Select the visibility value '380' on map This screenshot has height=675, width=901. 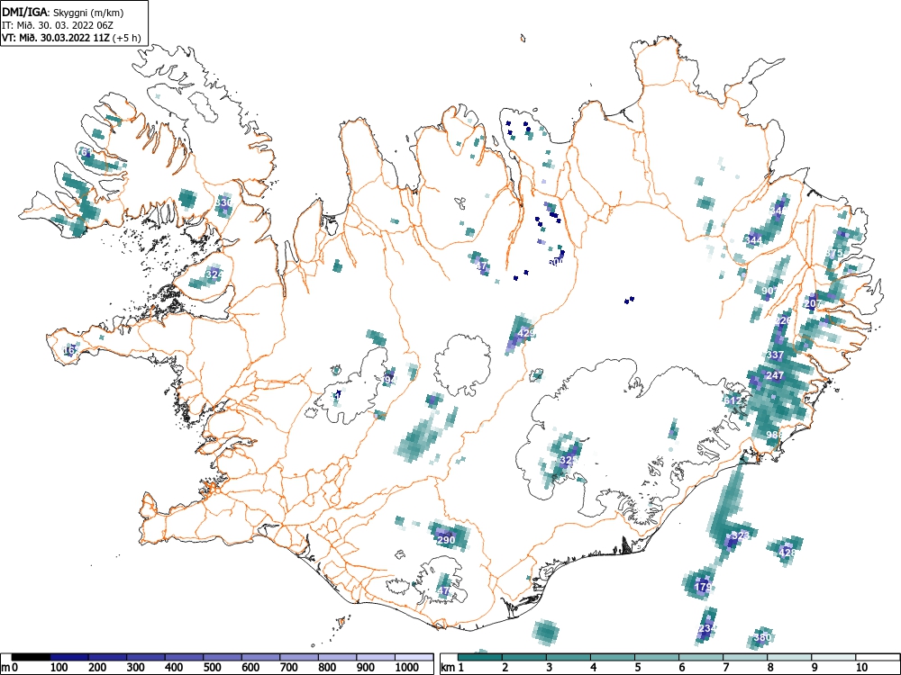[762, 637]
